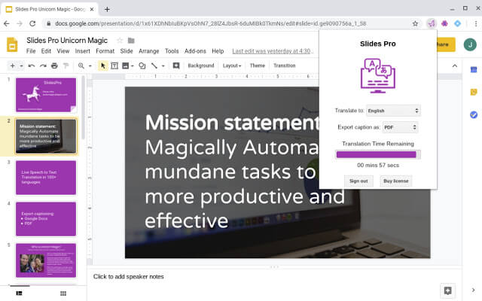Open the Insert menu
The width and height of the screenshot is (482, 301).
pos(82,51)
